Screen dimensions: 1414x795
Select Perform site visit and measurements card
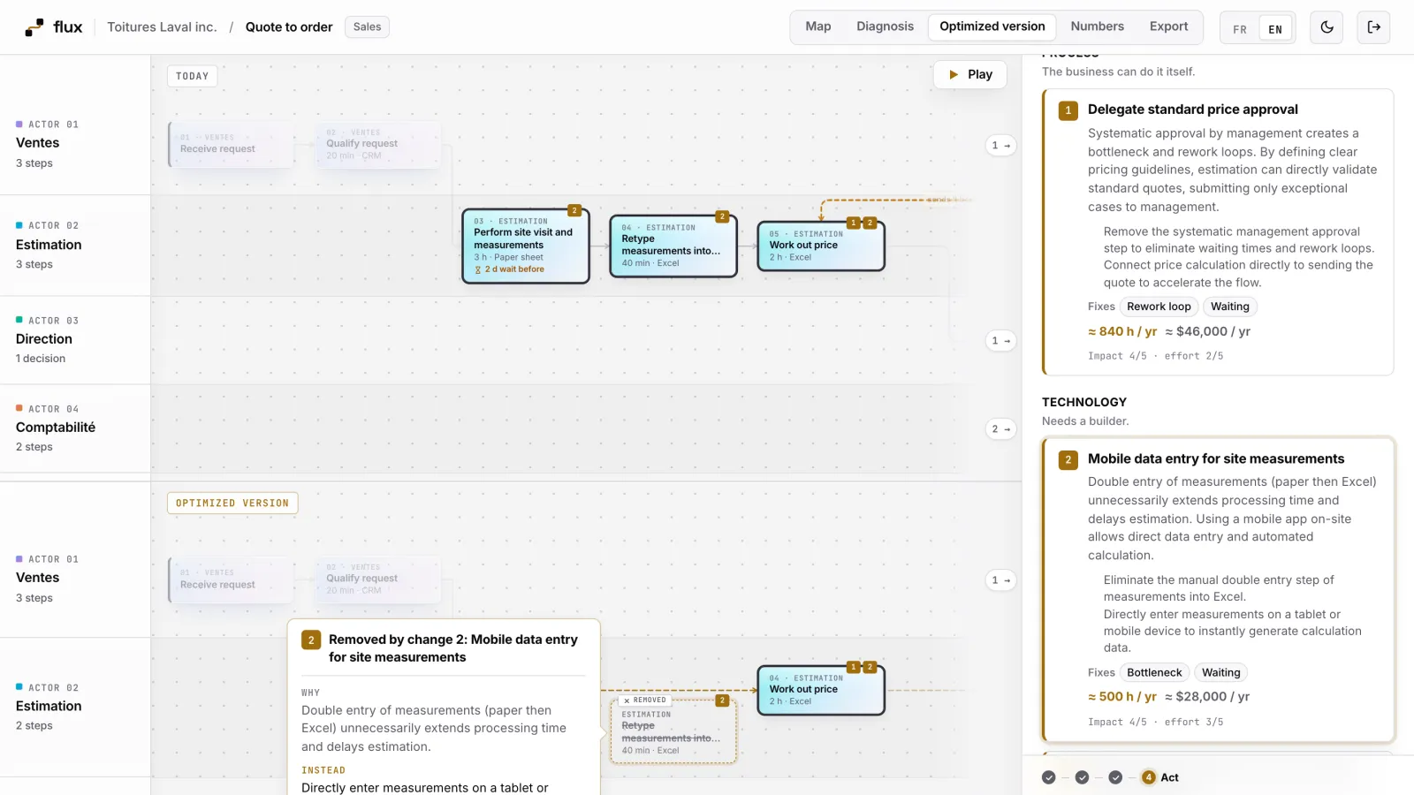coord(526,246)
